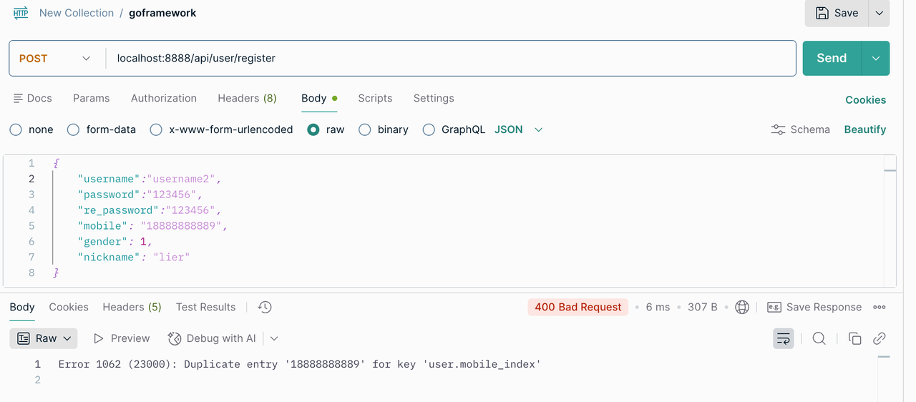Switch to the Params tab
Viewport: 916px width, 402px height.
coord(92,98)
